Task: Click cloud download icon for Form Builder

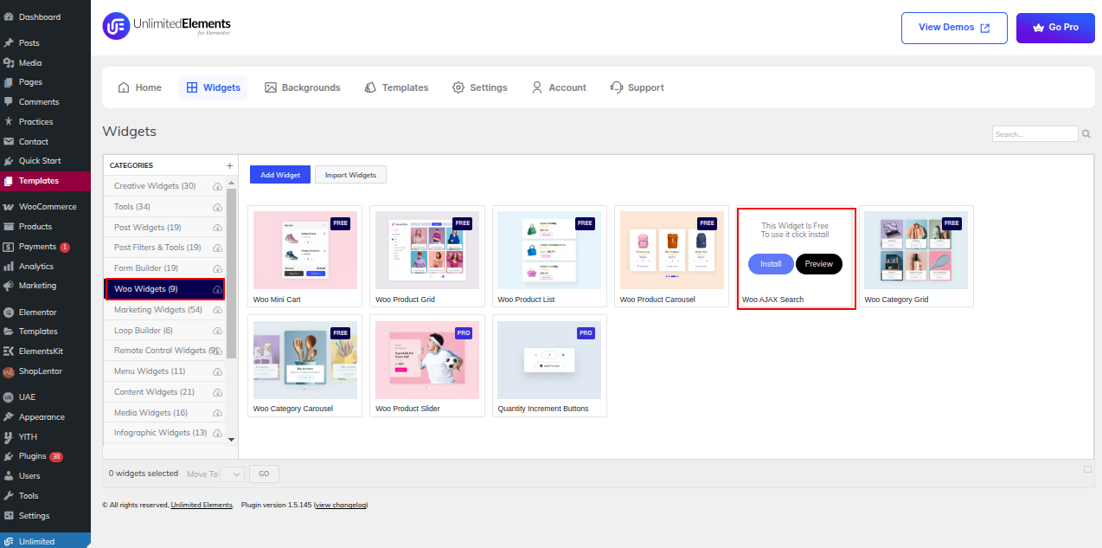Action: [x=217, y=269]
